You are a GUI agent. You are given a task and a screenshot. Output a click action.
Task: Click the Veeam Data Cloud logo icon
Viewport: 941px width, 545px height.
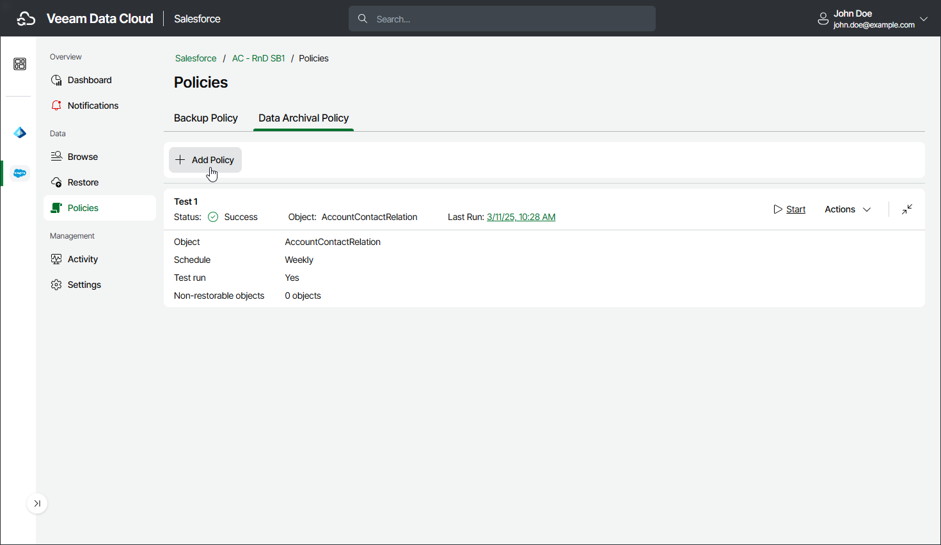coord(26,19)
